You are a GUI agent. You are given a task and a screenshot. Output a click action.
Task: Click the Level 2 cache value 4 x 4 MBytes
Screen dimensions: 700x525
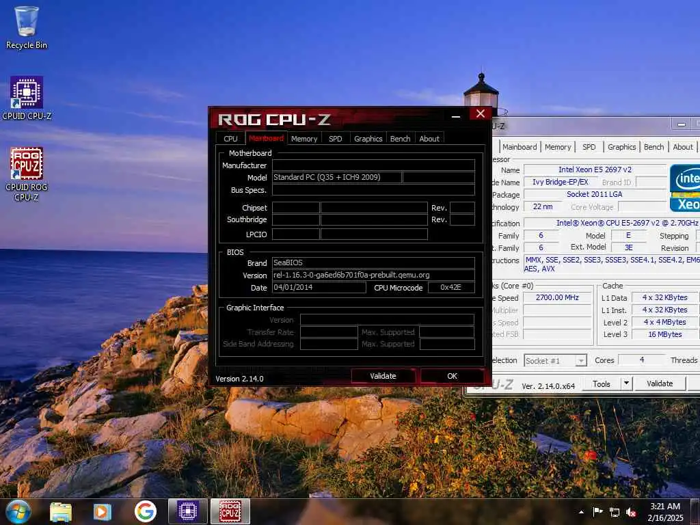point(664,322)
